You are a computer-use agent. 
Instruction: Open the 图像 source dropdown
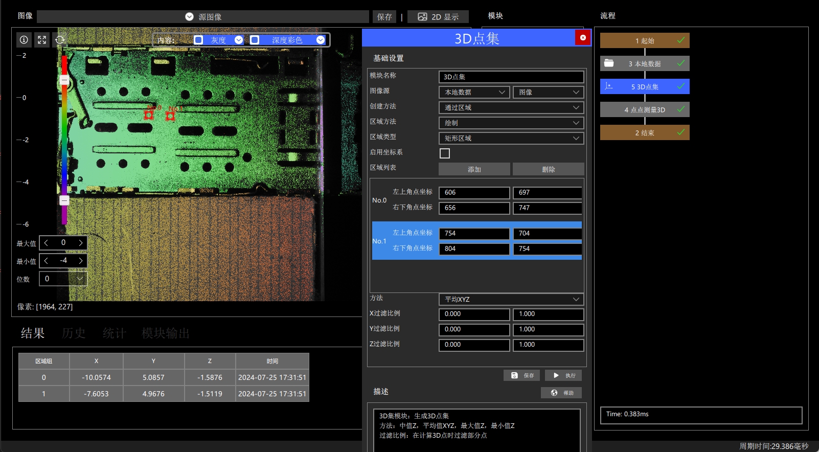549,93
